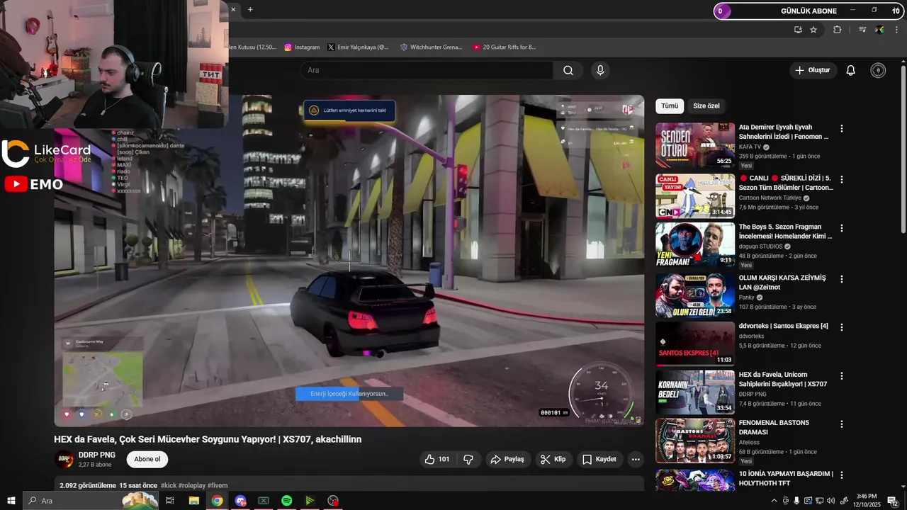Screen dimensions: 907x510
Task: Open the Windows Start menu
Action: [x=11, y=501]
